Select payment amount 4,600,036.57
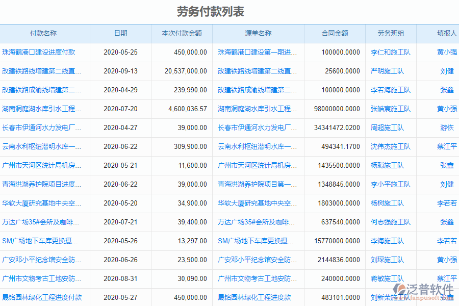This screenshot has height=306, width=459. pyautogui.click(x=188, y=109)
